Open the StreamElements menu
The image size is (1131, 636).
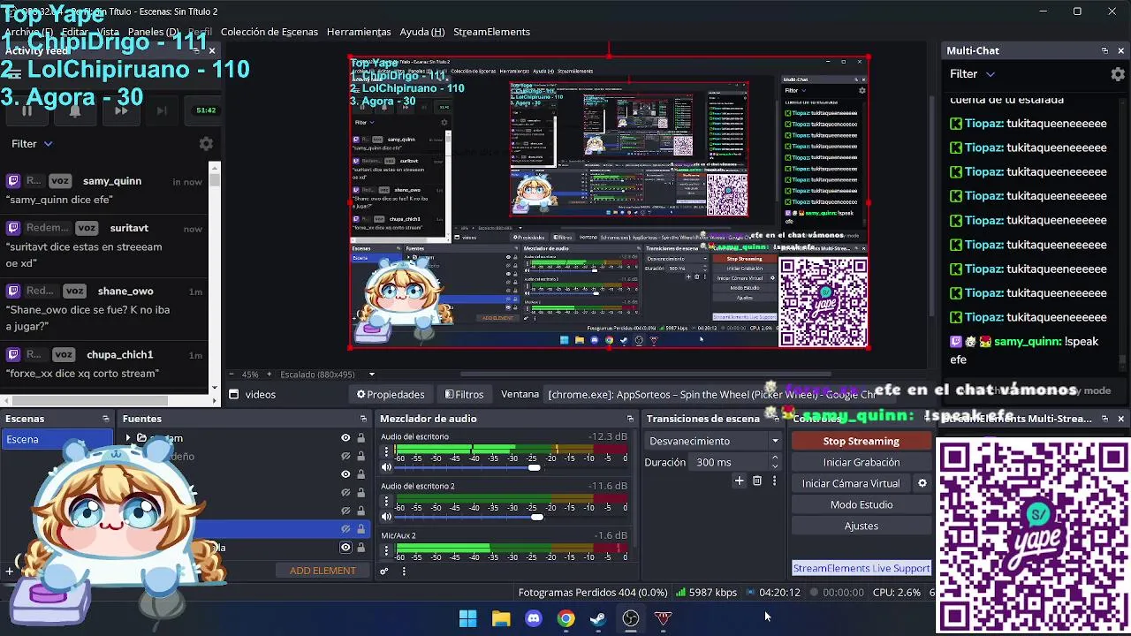click(491, 32)
